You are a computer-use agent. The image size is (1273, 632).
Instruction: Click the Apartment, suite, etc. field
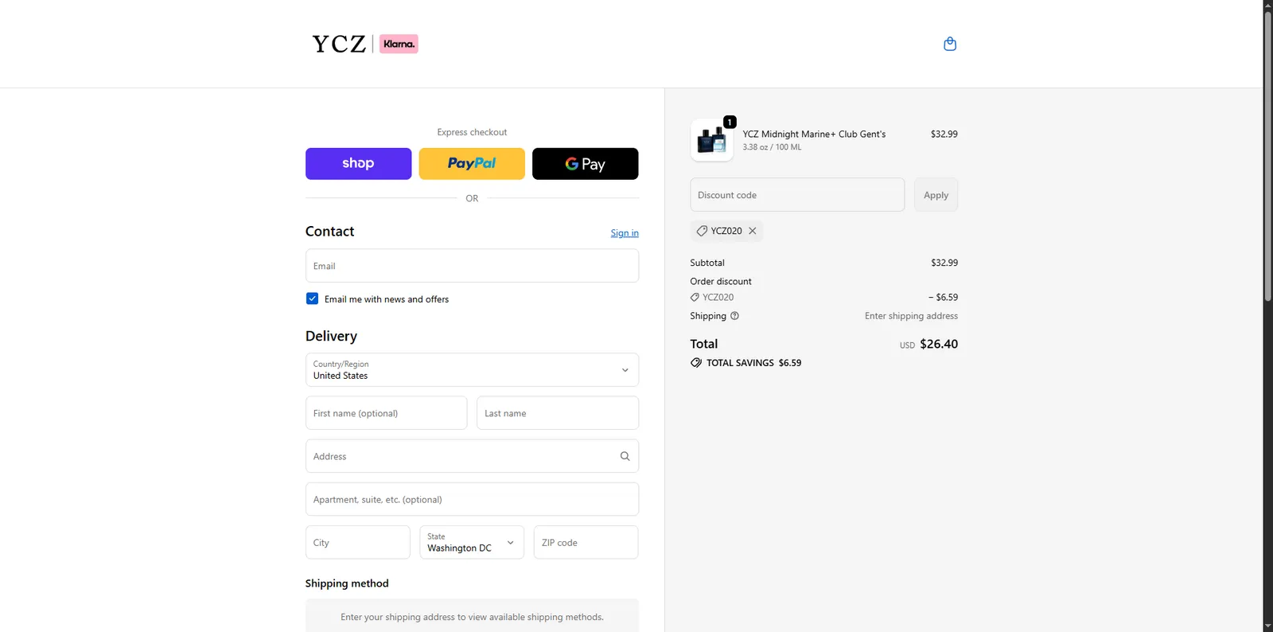[472, 499]
